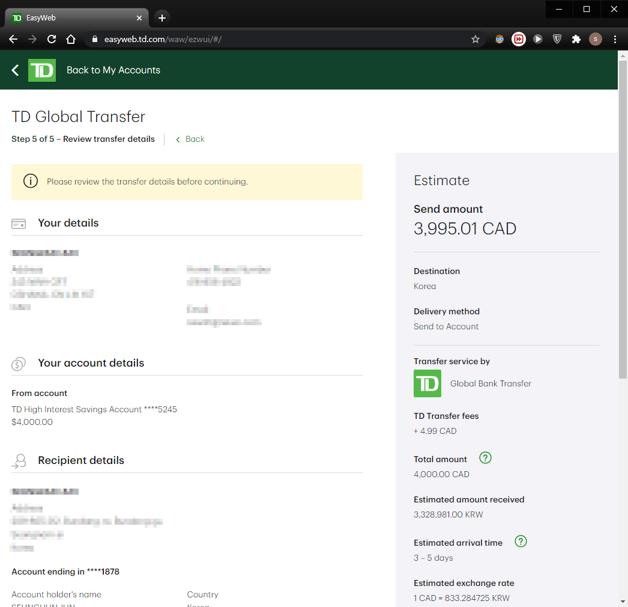
Task: Bookmark this page with the star
Action: point(476,39)
